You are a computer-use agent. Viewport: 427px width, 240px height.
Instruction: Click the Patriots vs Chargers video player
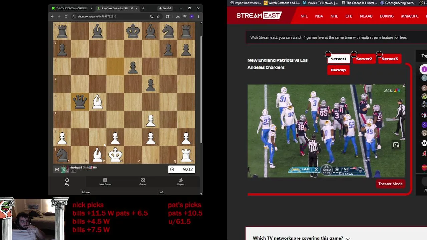[x=326, y=131]
